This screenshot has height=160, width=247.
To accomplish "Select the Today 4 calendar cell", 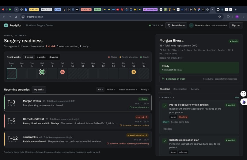I will pyautogui.click(x=12, y=74).
